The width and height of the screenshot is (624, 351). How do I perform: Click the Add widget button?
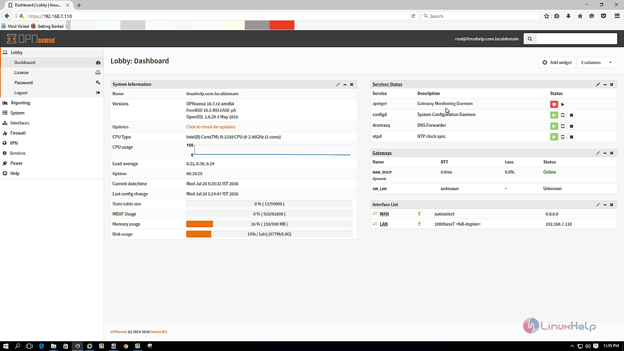click(x=557, y=62)
